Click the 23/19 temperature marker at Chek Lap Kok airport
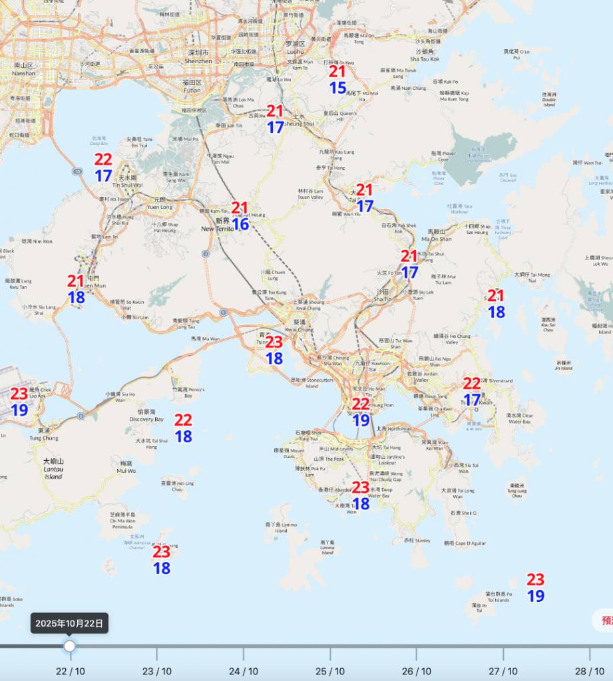 [x=19, y=402]
